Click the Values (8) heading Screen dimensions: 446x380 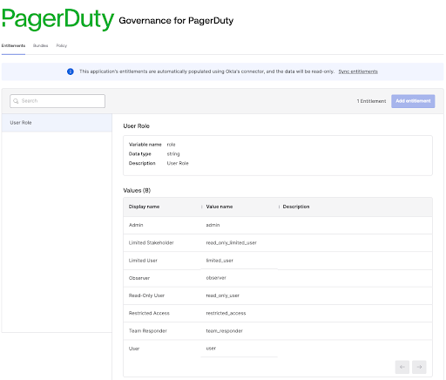coord(137,190)
